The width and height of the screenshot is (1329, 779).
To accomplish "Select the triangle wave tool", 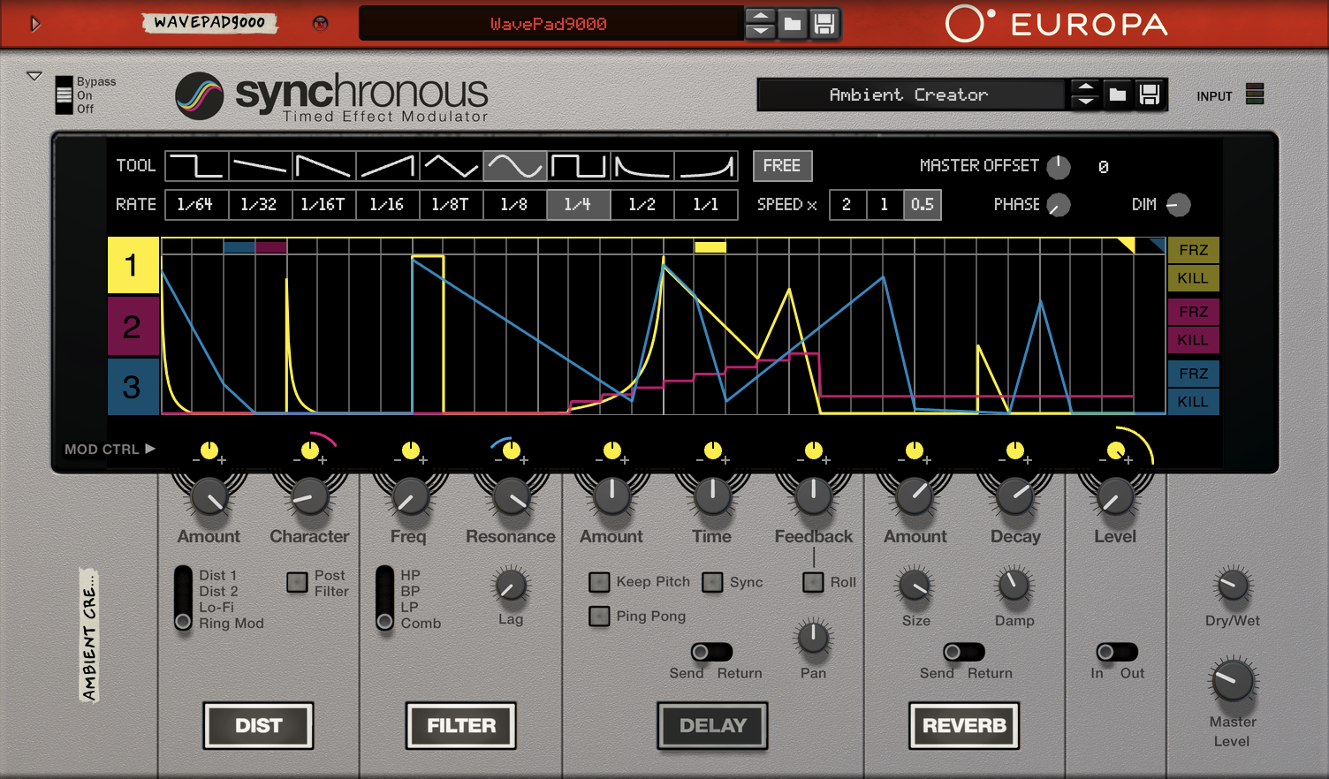I will [x=451, y=165].
